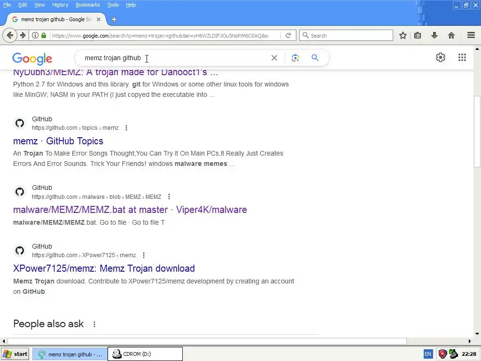Select the memz trojan github taskbar button
Screen dimensions: 481x361
click(x=70, y=354)
